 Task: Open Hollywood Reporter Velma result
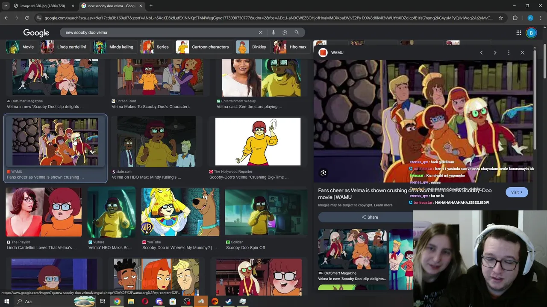click(258, 148)
